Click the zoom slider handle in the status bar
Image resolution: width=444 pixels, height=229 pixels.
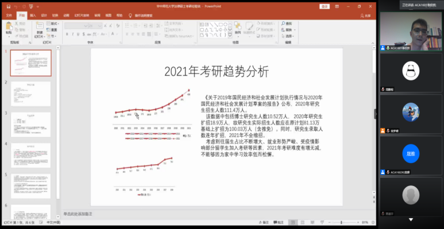[341, 223]
